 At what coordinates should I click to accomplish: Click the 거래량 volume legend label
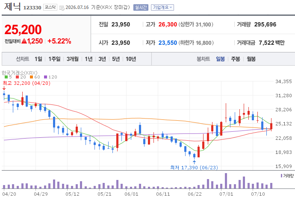[x=289, y=176]
